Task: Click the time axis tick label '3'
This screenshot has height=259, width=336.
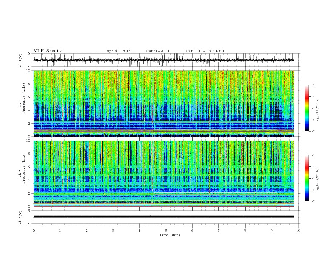Action: tap(113, 231)
